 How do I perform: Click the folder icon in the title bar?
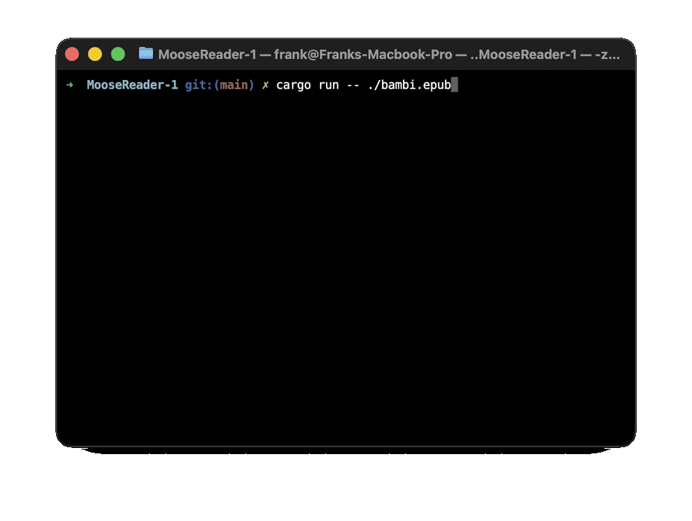145,54
